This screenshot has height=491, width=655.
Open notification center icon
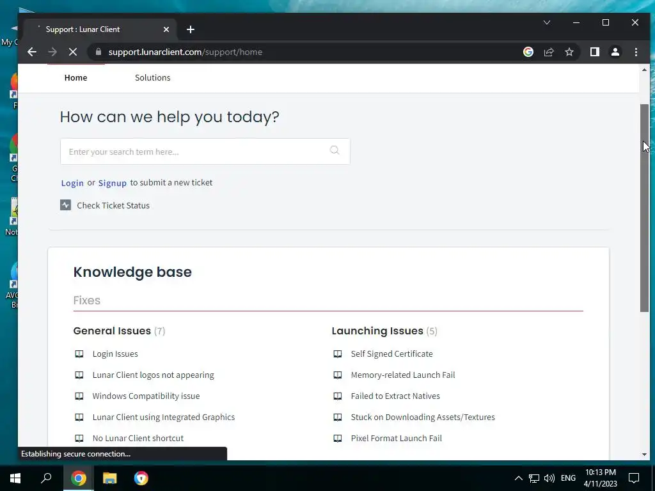[x=634, y=478]
